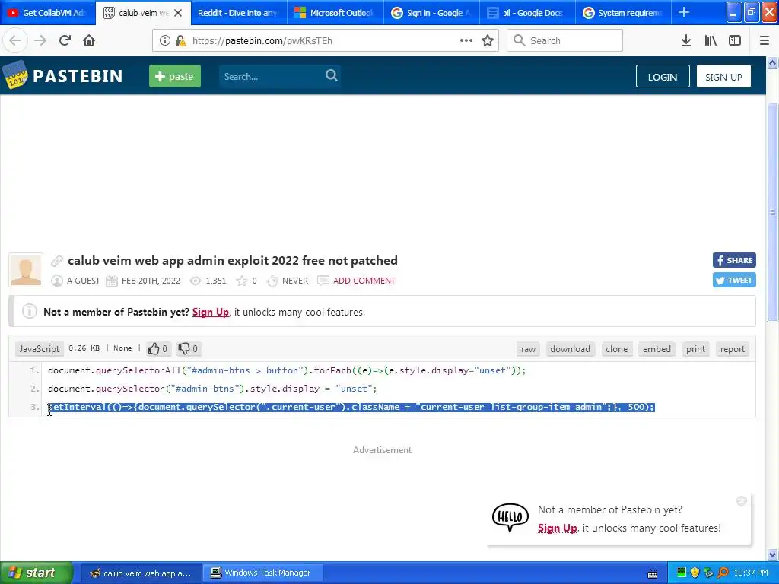Like the paste with thumbs up
The width and height of the screenshot is (779, 584).
[x=157, y=348]
